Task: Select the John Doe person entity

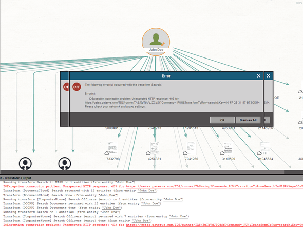Action: [x=156, y=42]
